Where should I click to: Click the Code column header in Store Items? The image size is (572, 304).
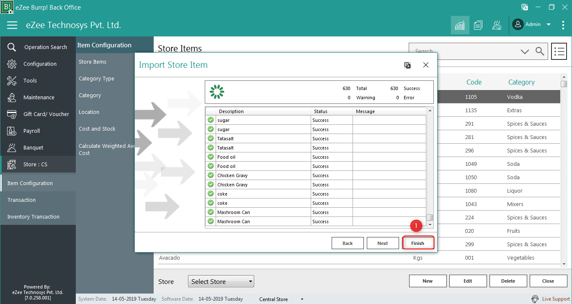pyautogui.click(x=474, y=82)
